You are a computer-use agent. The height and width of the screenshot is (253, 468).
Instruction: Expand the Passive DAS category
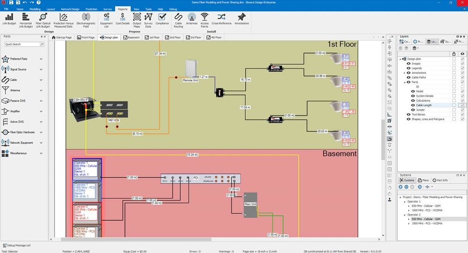click(x=41, y=101)
